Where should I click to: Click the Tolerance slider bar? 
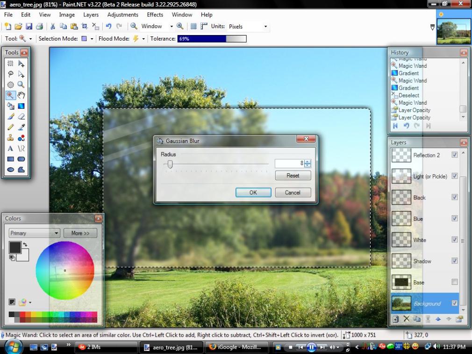[x=212, y=39]
